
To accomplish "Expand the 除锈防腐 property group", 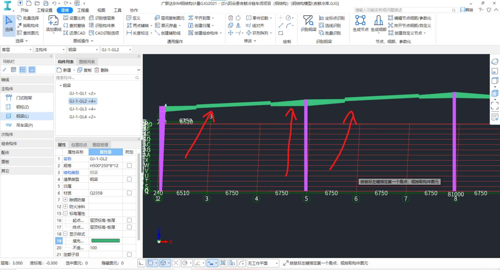I will (65, 200).
